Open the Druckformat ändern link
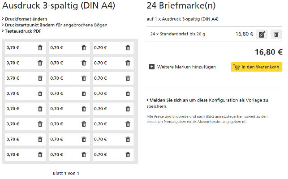The height and width of the screenshot is (179, 288). pos(26,19)
